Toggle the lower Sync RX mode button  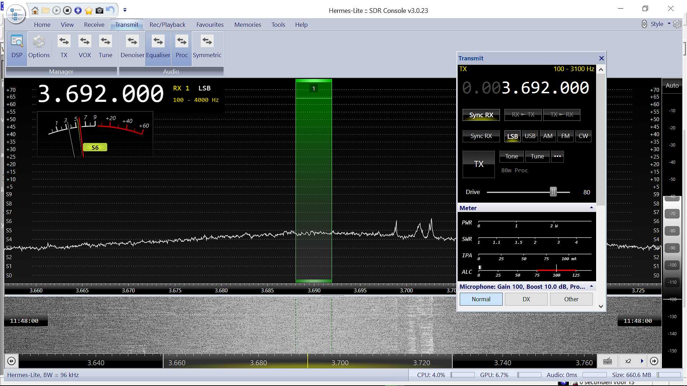(481, 136)
